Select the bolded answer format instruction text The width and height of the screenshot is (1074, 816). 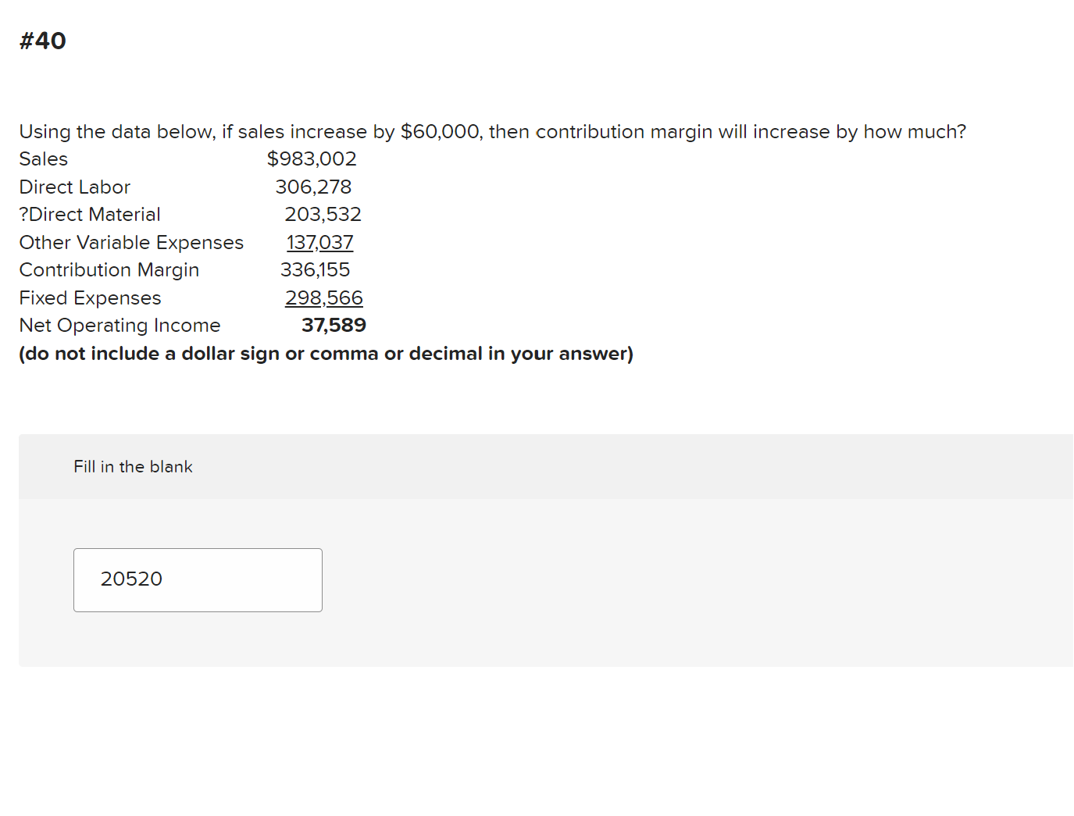(x=326, y=353)
